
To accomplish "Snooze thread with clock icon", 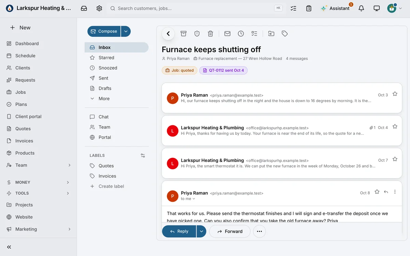I will pos(241,33).
